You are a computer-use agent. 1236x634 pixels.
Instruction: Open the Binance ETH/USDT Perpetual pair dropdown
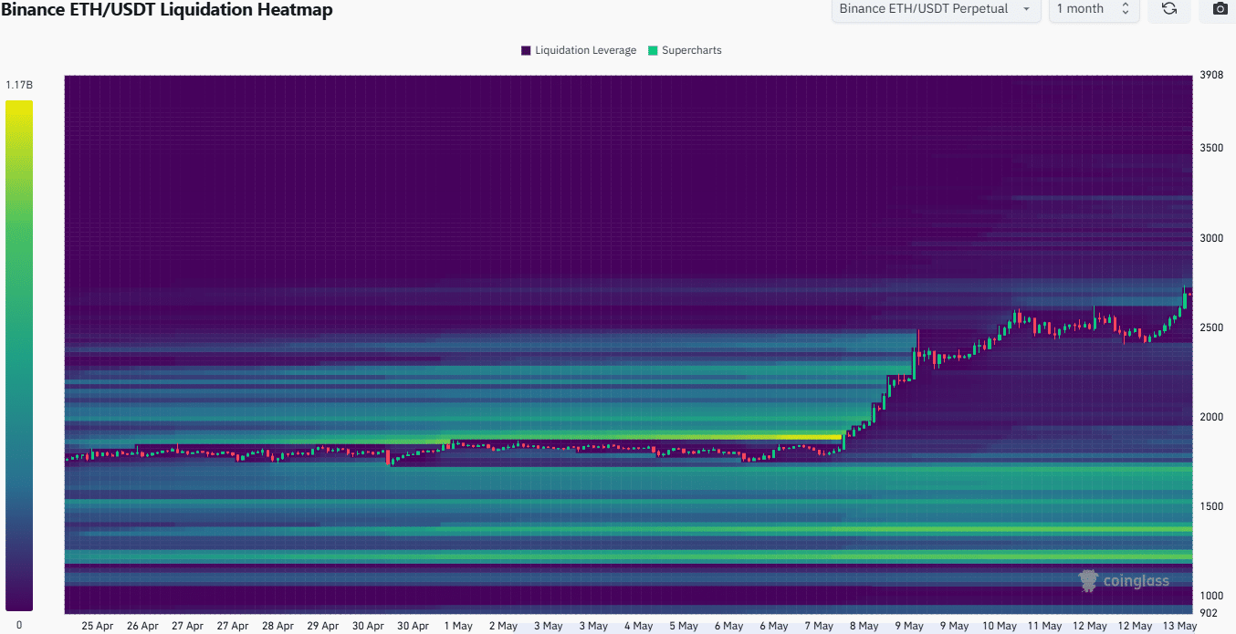(936, 9)
